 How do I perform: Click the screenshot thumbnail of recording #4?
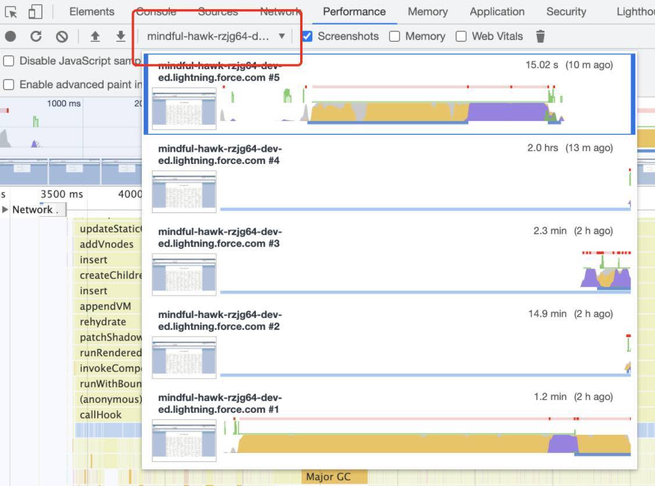[x=184, y=192]
